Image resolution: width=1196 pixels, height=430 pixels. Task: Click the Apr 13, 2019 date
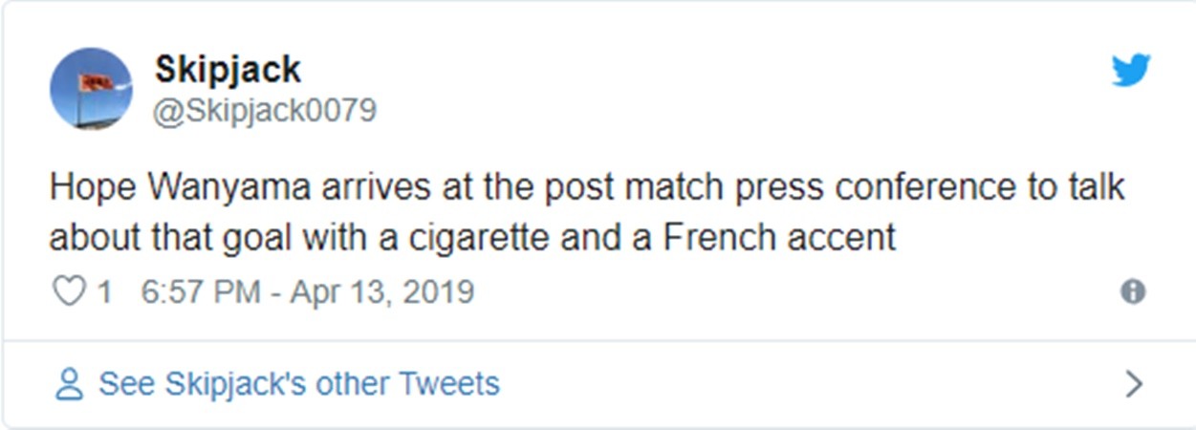click(x=382, y=291)
